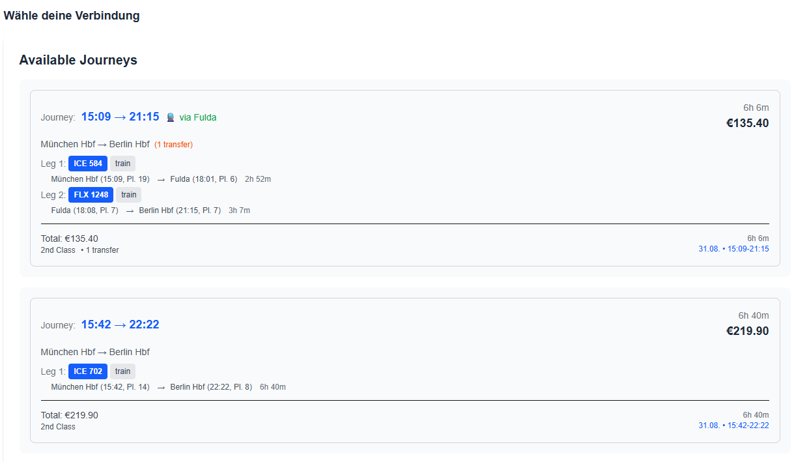
Task: Click the (1 transfer) note
Action: pyautogui.click(x=173, y=144)
